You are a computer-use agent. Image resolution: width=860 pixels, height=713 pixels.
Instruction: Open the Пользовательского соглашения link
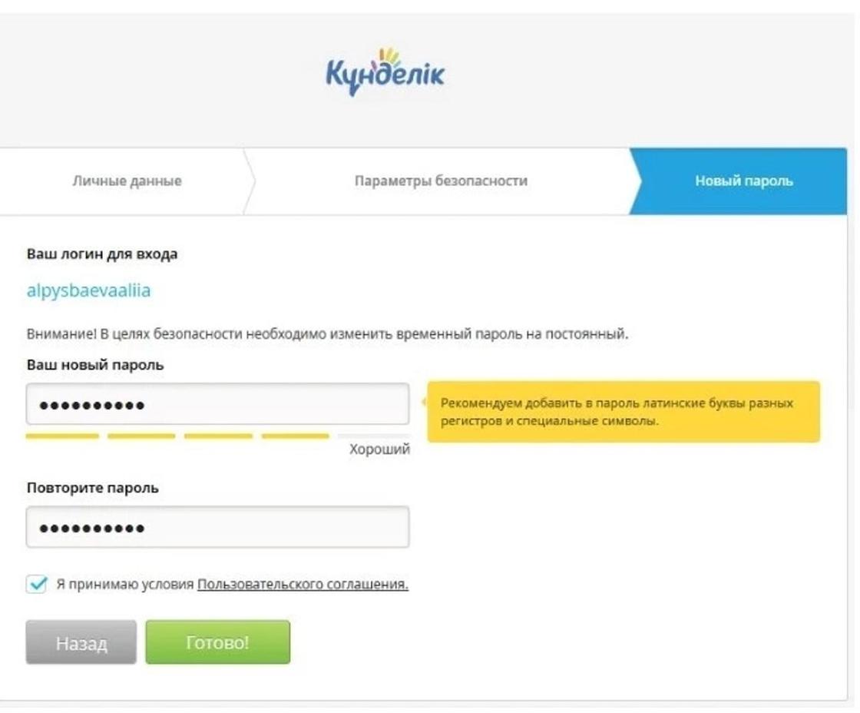click(303, 584)
